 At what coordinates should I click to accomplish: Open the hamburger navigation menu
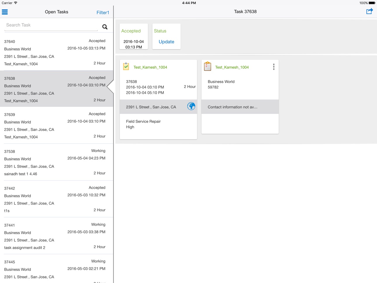(x=5, y=12)
